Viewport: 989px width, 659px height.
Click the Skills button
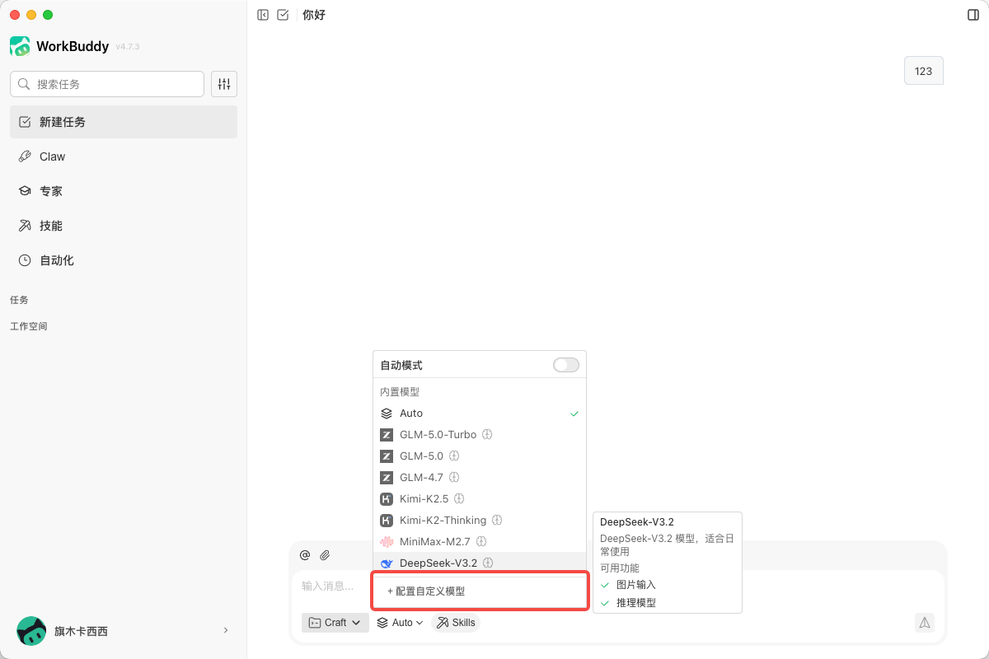(455, 623)
